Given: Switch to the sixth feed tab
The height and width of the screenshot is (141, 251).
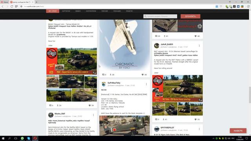Looking at the screenshot, I should click(x=117, y=11).
